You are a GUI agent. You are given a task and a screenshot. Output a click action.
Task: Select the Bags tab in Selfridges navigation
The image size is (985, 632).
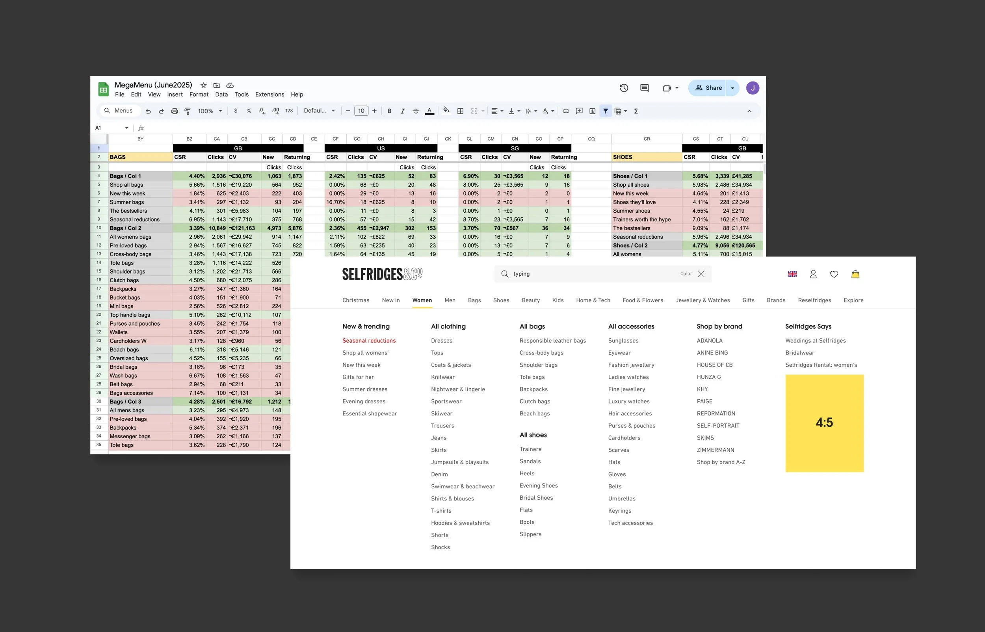pos(474,300)
